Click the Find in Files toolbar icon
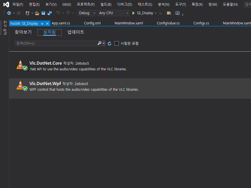Viewport: 251px width, 188px height. 169,13
